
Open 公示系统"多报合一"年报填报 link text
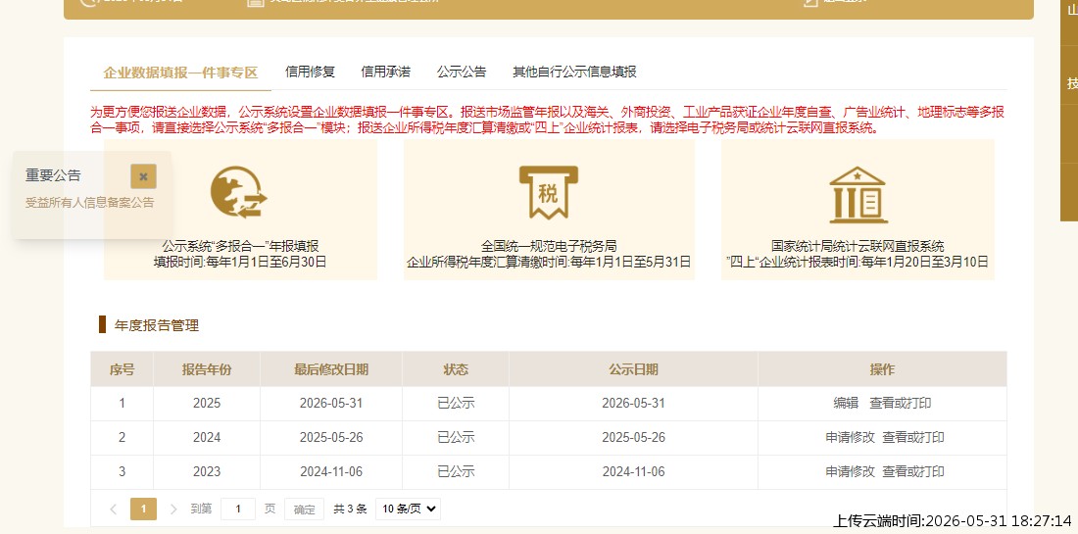click(x=241, y=246)
